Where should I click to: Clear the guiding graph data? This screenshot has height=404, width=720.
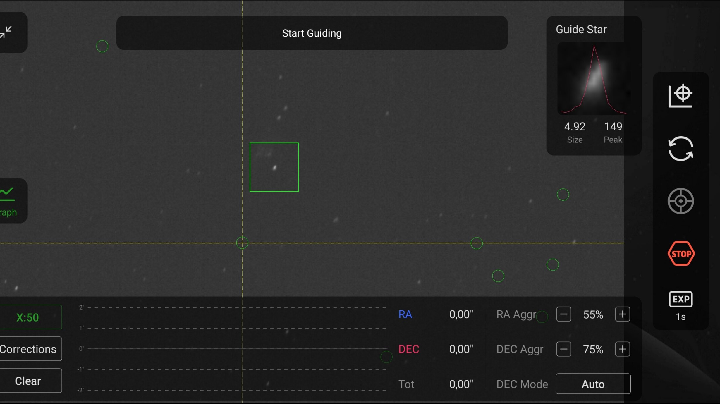coord(29,381)
